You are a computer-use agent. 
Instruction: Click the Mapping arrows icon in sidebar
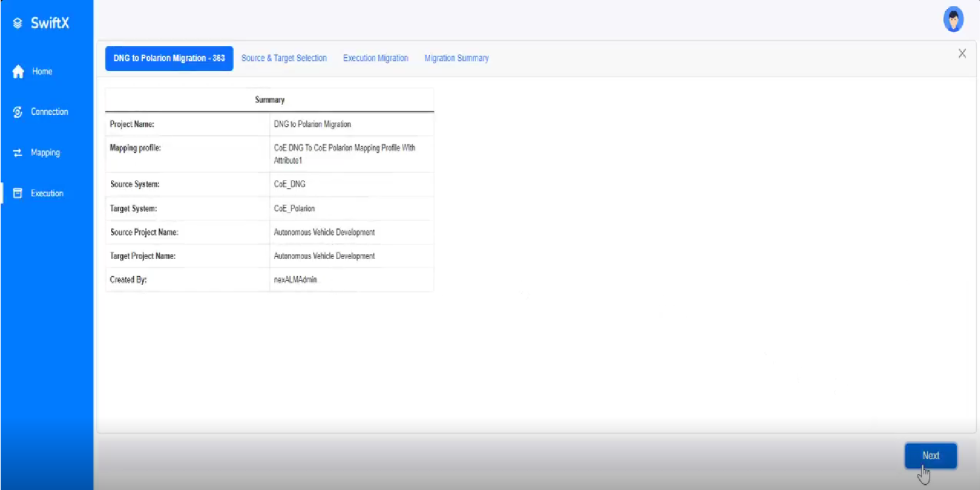pyautogui.click(x=18, y=152)
